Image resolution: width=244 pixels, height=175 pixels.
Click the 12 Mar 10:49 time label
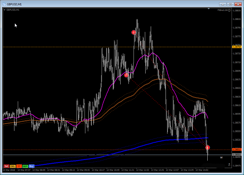[x=113, y=170]
